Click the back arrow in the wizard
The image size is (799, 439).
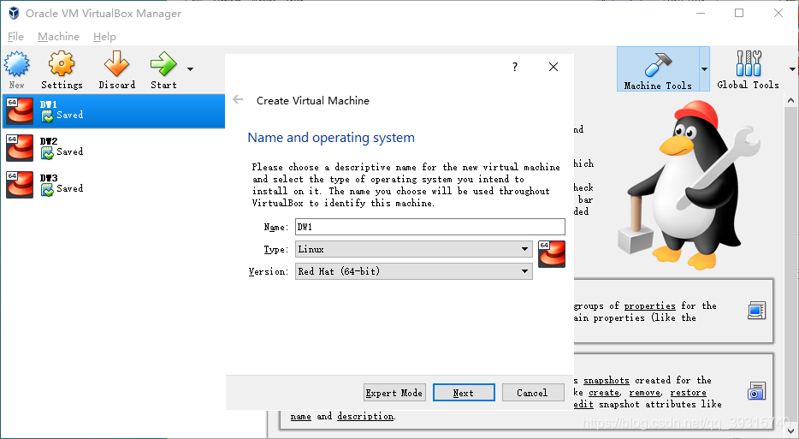(238, 99)
